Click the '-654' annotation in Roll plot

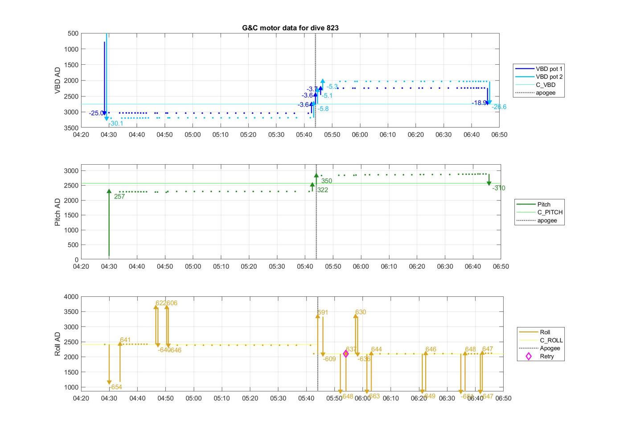(115, 387)
